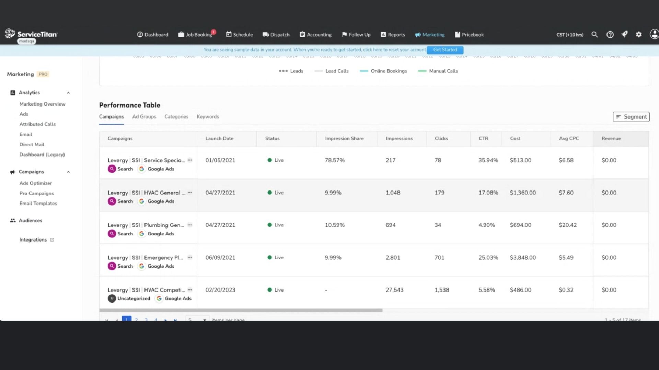Open the more options ellipsis for Emergency Plumbing campaign
The image size is (659, 370).
click(x=190, y=257)
